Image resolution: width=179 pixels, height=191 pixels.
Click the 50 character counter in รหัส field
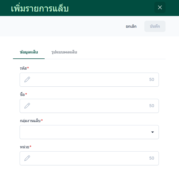pyautogui.click(x=152, y=80)
